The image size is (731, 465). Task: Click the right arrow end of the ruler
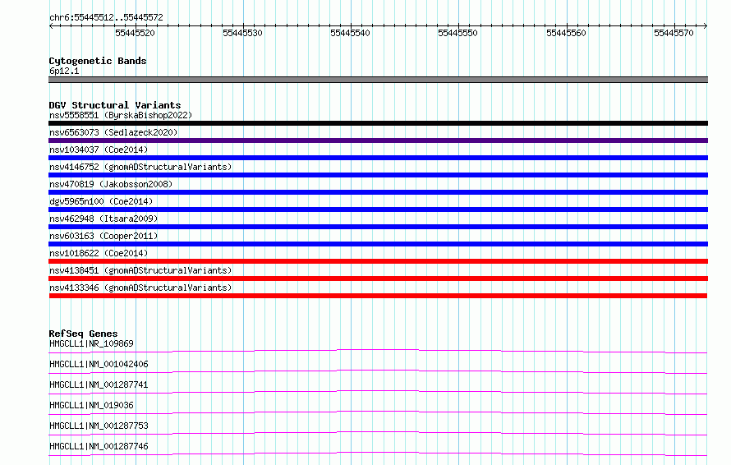click(x=706, y=25)
